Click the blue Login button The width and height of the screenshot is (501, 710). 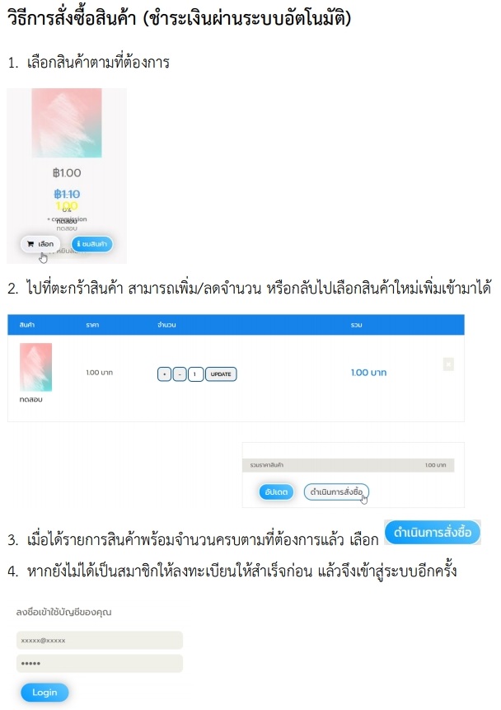point(44,693)
